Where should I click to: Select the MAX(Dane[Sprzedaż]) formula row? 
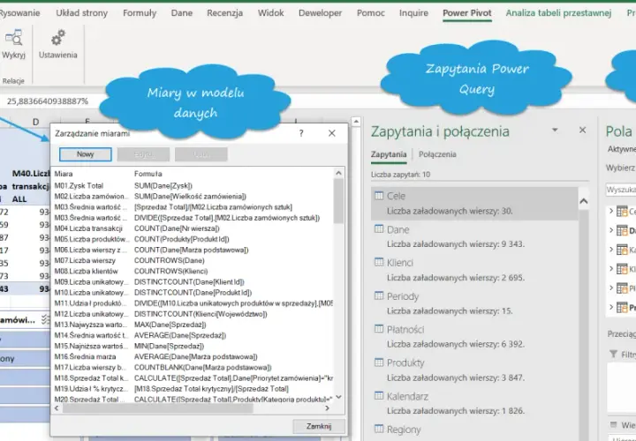[193, 325]
